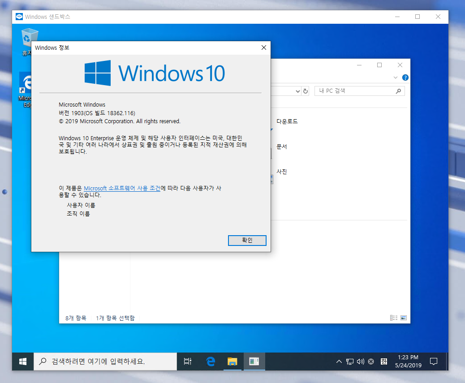The height and width of the screenshot is (383, 465).
Task: Maximize the Windows 샌드박스 window
Action: coord(418,17)
